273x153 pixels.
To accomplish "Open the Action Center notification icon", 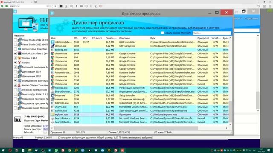I will [269, 150].
